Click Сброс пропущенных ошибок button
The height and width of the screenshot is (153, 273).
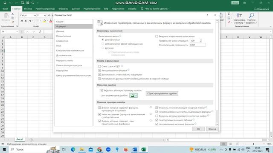coord(162,93)
